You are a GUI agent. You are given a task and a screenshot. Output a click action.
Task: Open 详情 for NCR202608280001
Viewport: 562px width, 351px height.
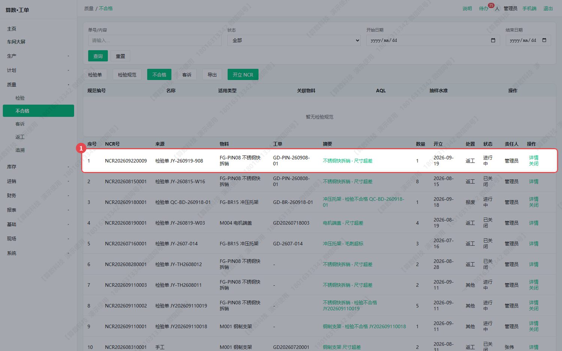pyautogui.click(x=534, y=264)
